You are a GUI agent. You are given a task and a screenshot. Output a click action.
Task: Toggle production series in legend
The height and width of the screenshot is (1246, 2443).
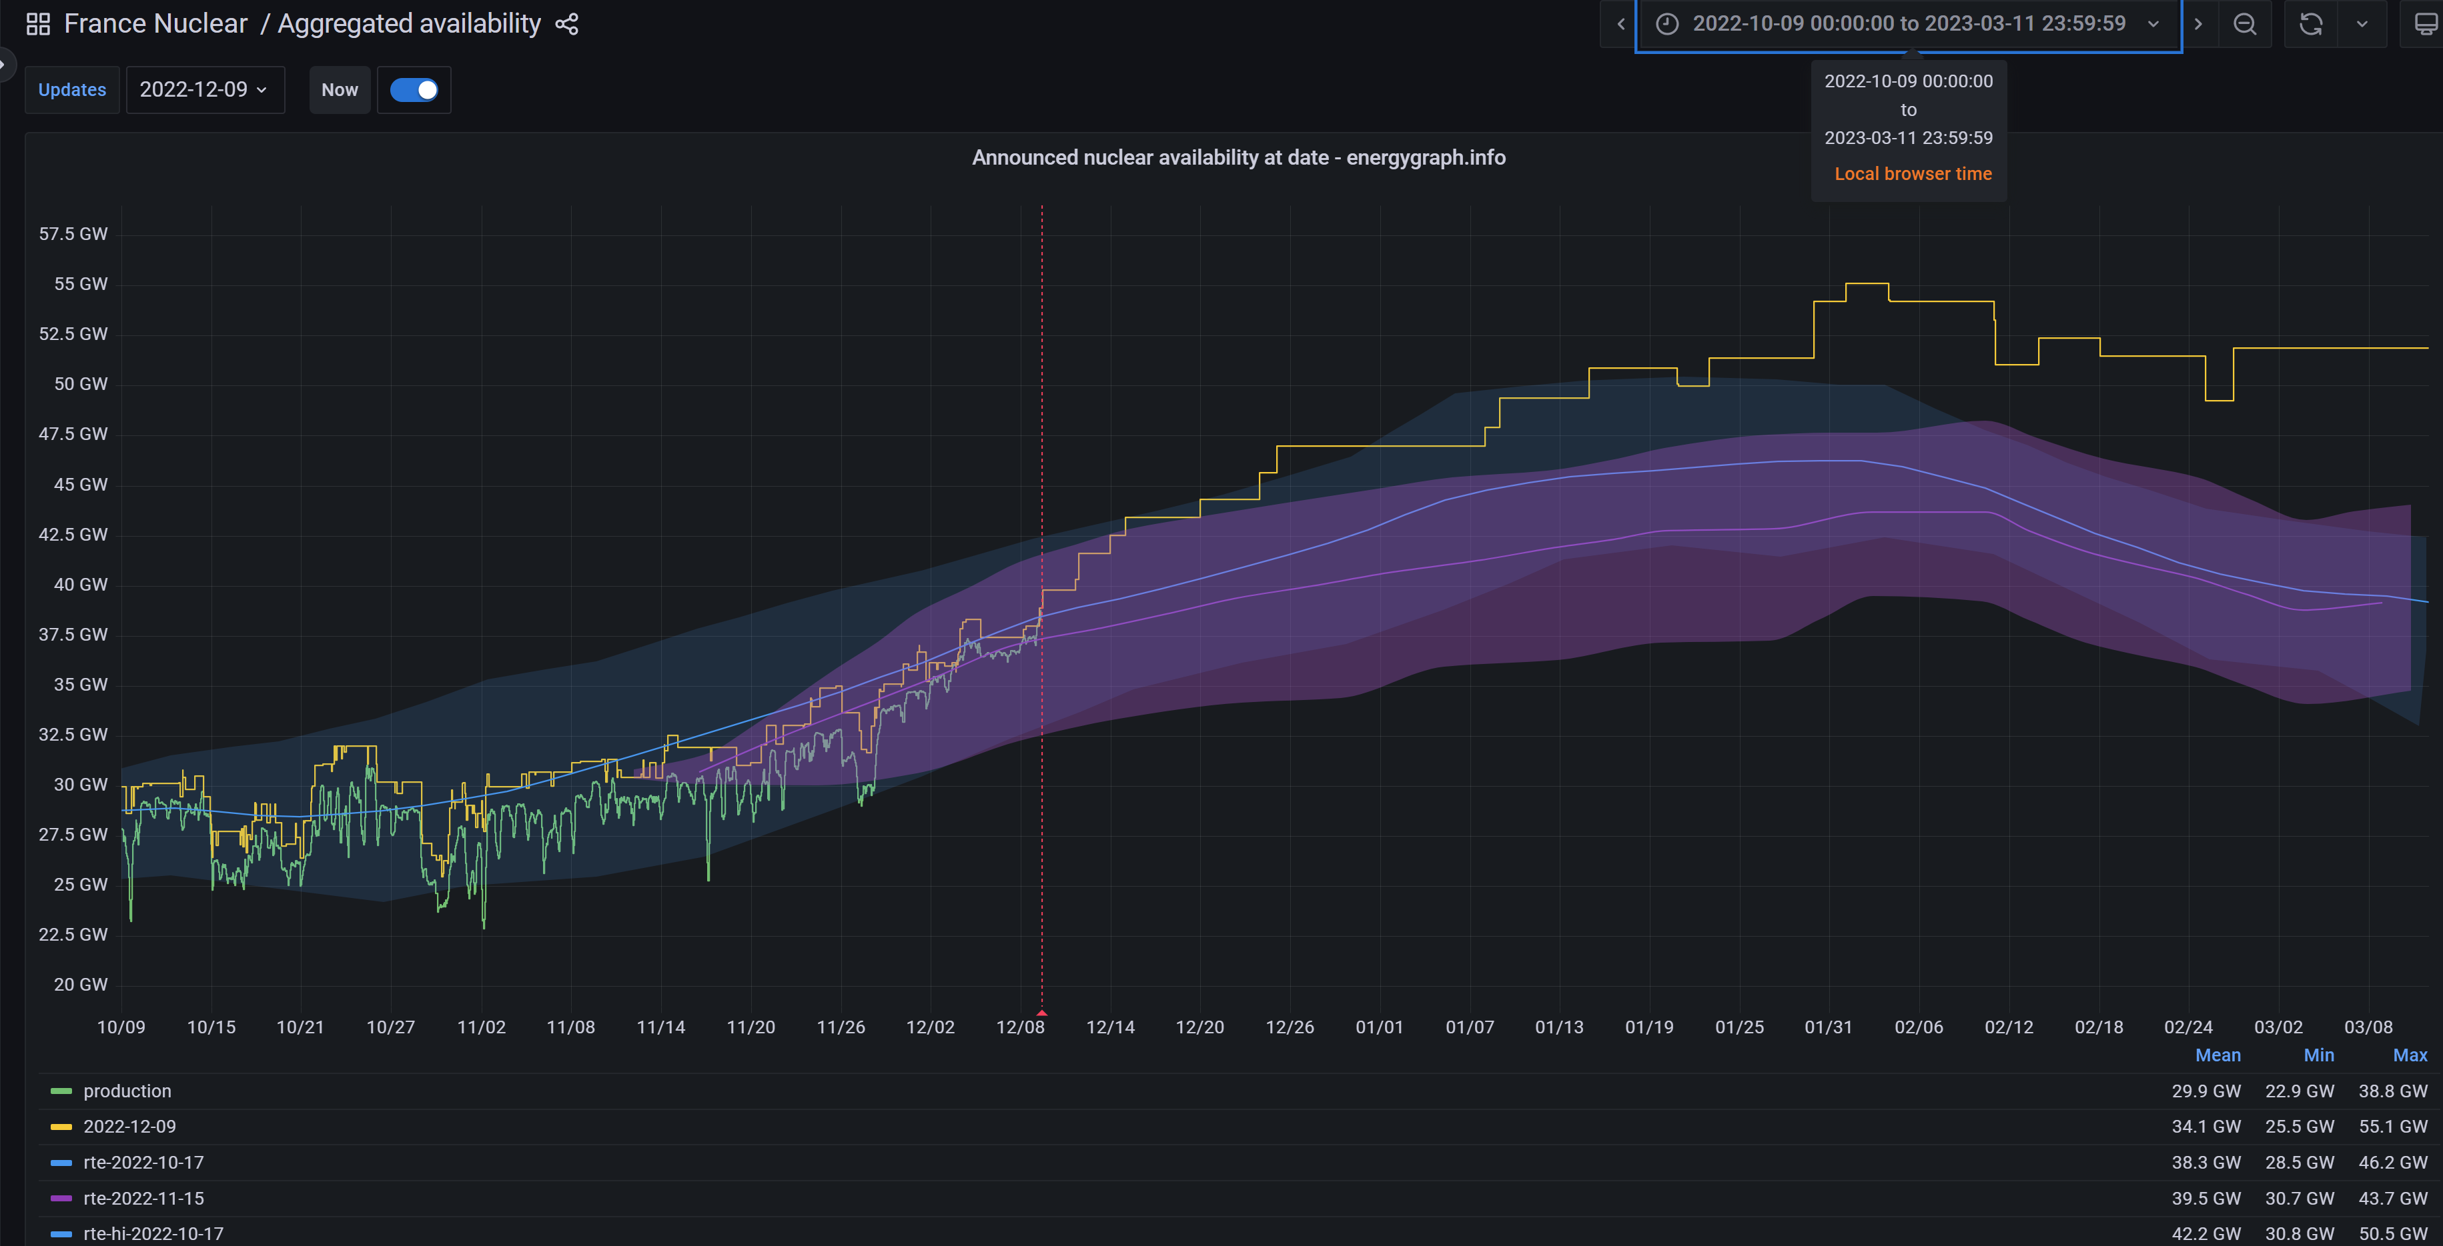(127, 1091)
